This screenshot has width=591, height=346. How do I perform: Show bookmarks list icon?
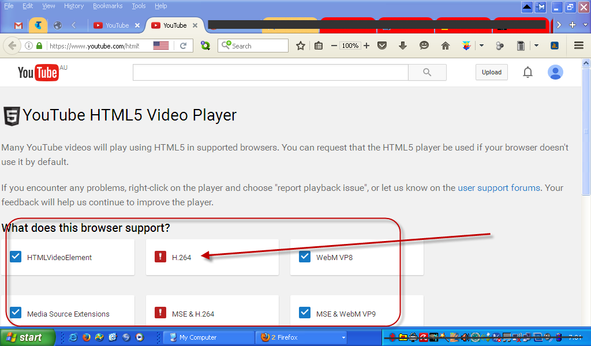[x=319, y=46]
